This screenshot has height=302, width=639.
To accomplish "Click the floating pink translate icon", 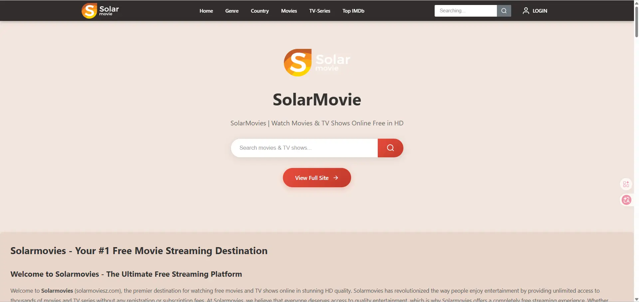I will tap(626, 200).
